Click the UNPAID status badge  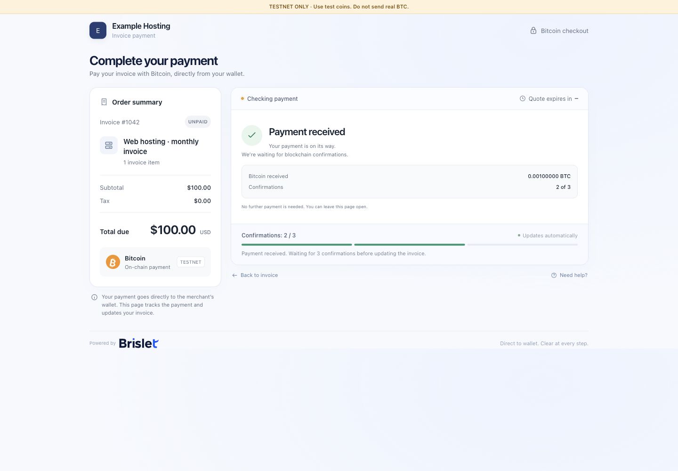pyautogui.click(x=198, y=122)
